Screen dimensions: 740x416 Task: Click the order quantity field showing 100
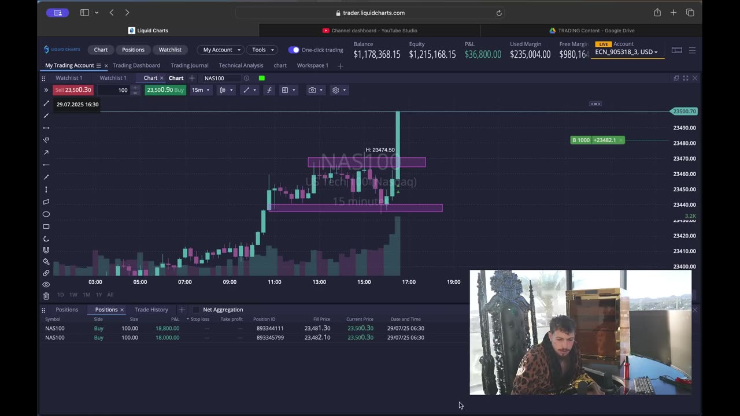pyautogui.click(x=113, y=90)
